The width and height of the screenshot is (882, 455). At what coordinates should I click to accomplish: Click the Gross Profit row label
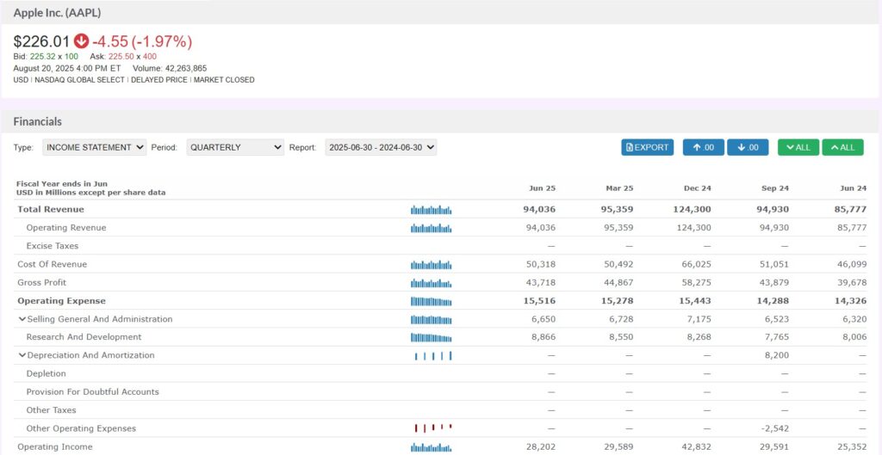(x=41, y=283)
